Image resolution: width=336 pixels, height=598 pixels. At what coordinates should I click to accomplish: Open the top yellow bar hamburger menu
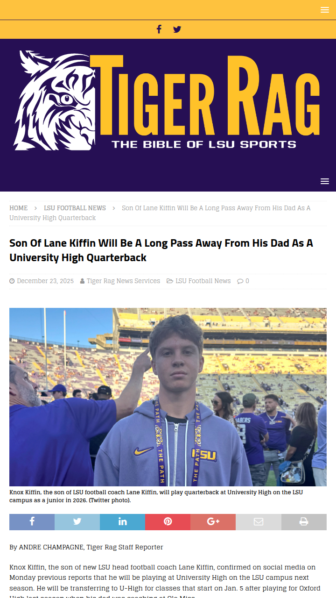[x=325, y=10]
